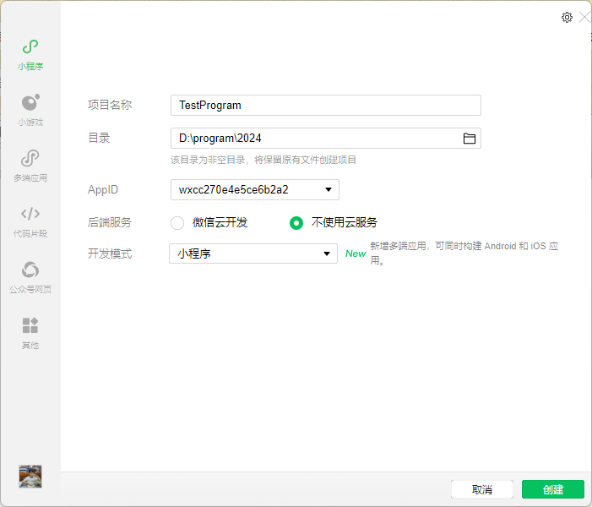This screenshot has height=507, width=592.
Task: Browse for directory with folder icon
Action: tap(470, 139)
